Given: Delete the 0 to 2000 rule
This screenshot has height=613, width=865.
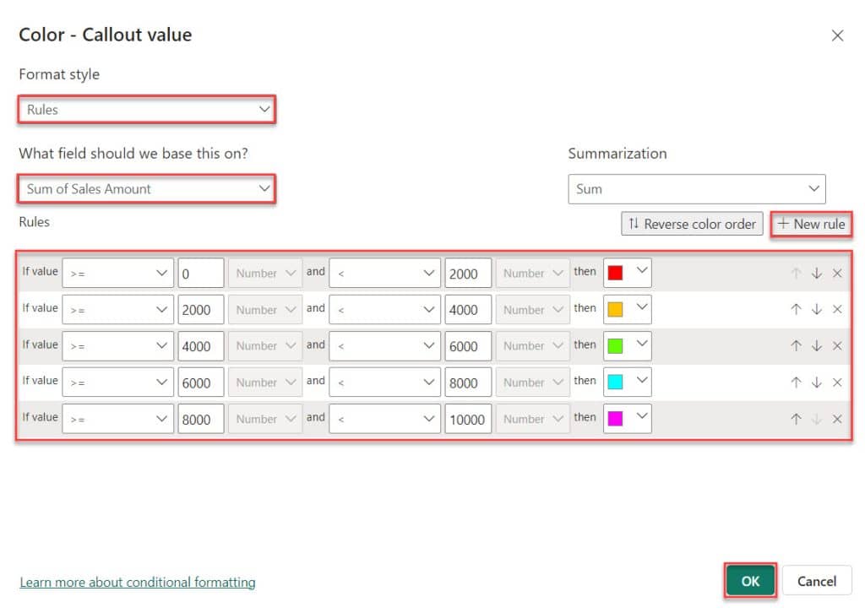Looking at the screenshot, I should [837, 273].
